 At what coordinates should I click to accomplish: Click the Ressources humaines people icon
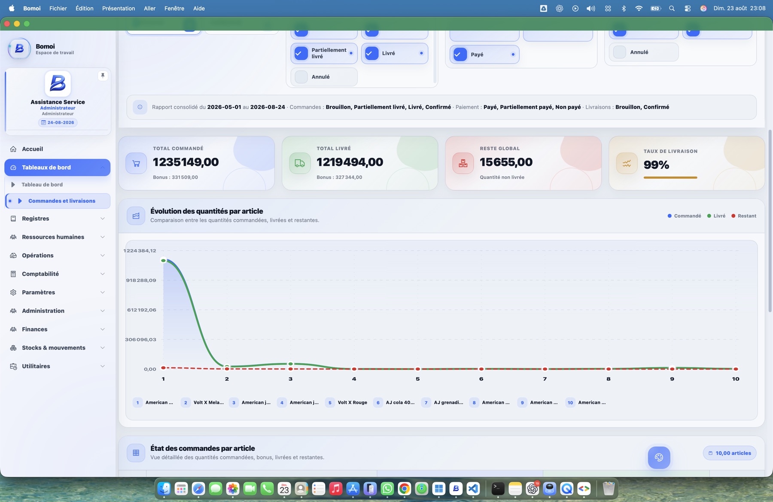pos(13,237)
